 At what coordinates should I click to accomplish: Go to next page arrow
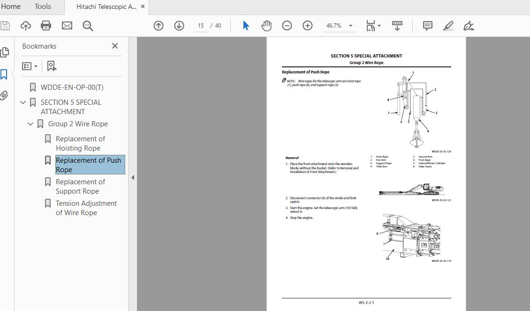[179, 26]
